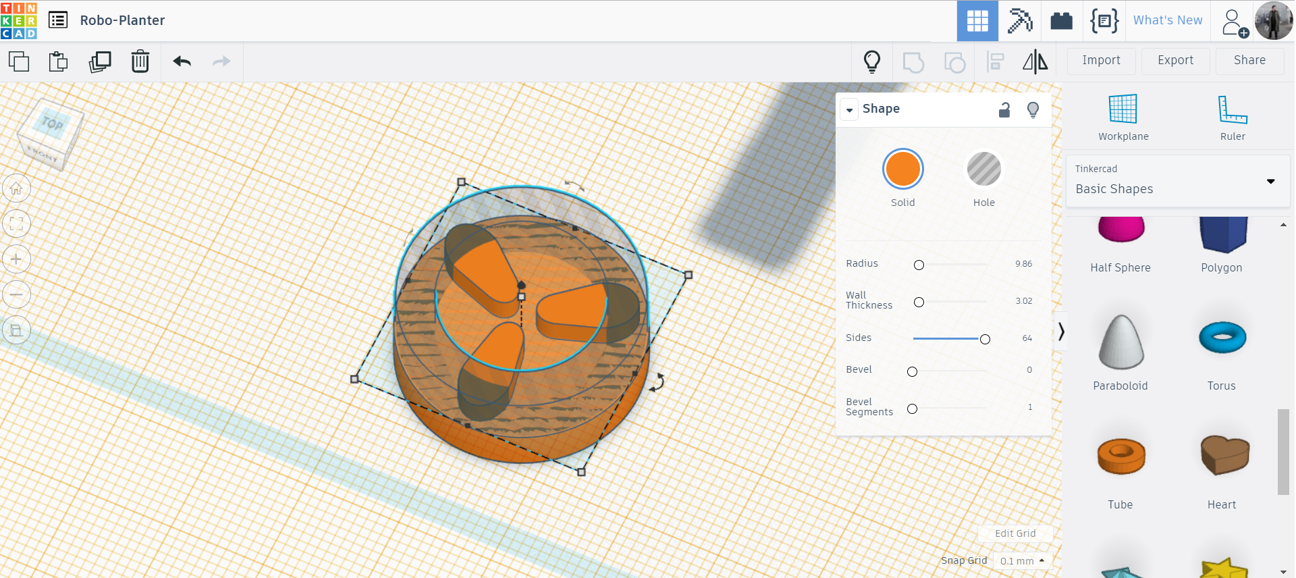Click the Copy icon in toolbar

pyautogui.click(x=19, y=61)
